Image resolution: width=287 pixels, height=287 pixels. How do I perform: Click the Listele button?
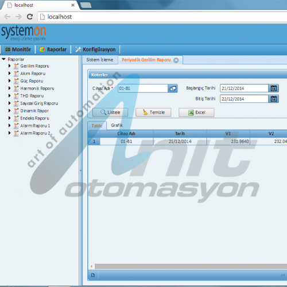pyautogui.click(x=110, y=113)
